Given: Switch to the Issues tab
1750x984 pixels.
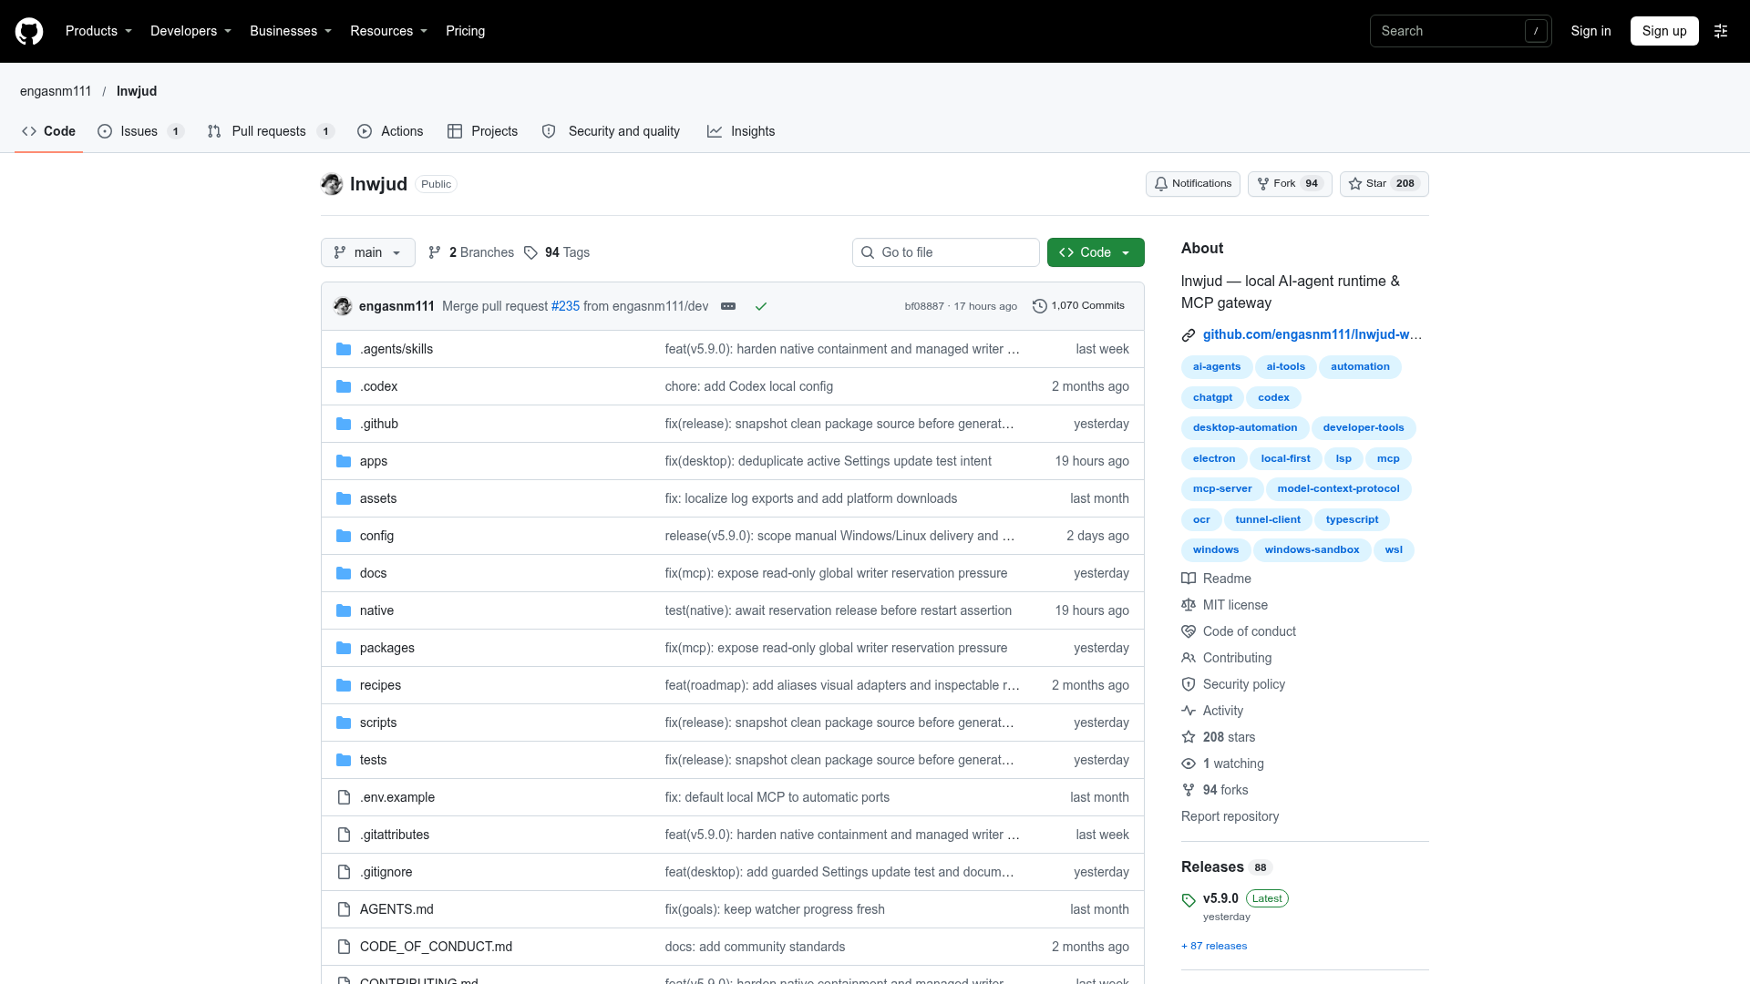Looking at the screenshot, I should pyautogui.click(x=140, y=131).
